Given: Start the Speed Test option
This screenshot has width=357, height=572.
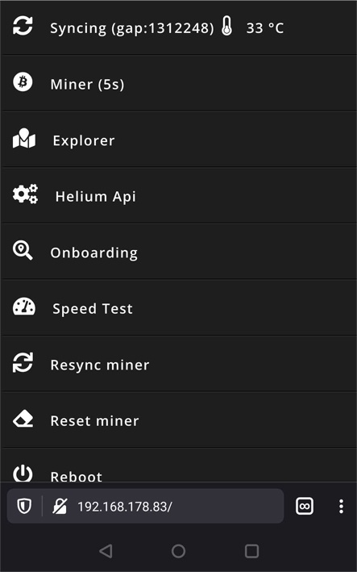Looking at the screenshot, I should click(x=179, y=307).
